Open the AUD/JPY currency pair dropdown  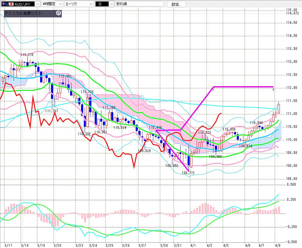pyautogui.click(x=37, y=4)
